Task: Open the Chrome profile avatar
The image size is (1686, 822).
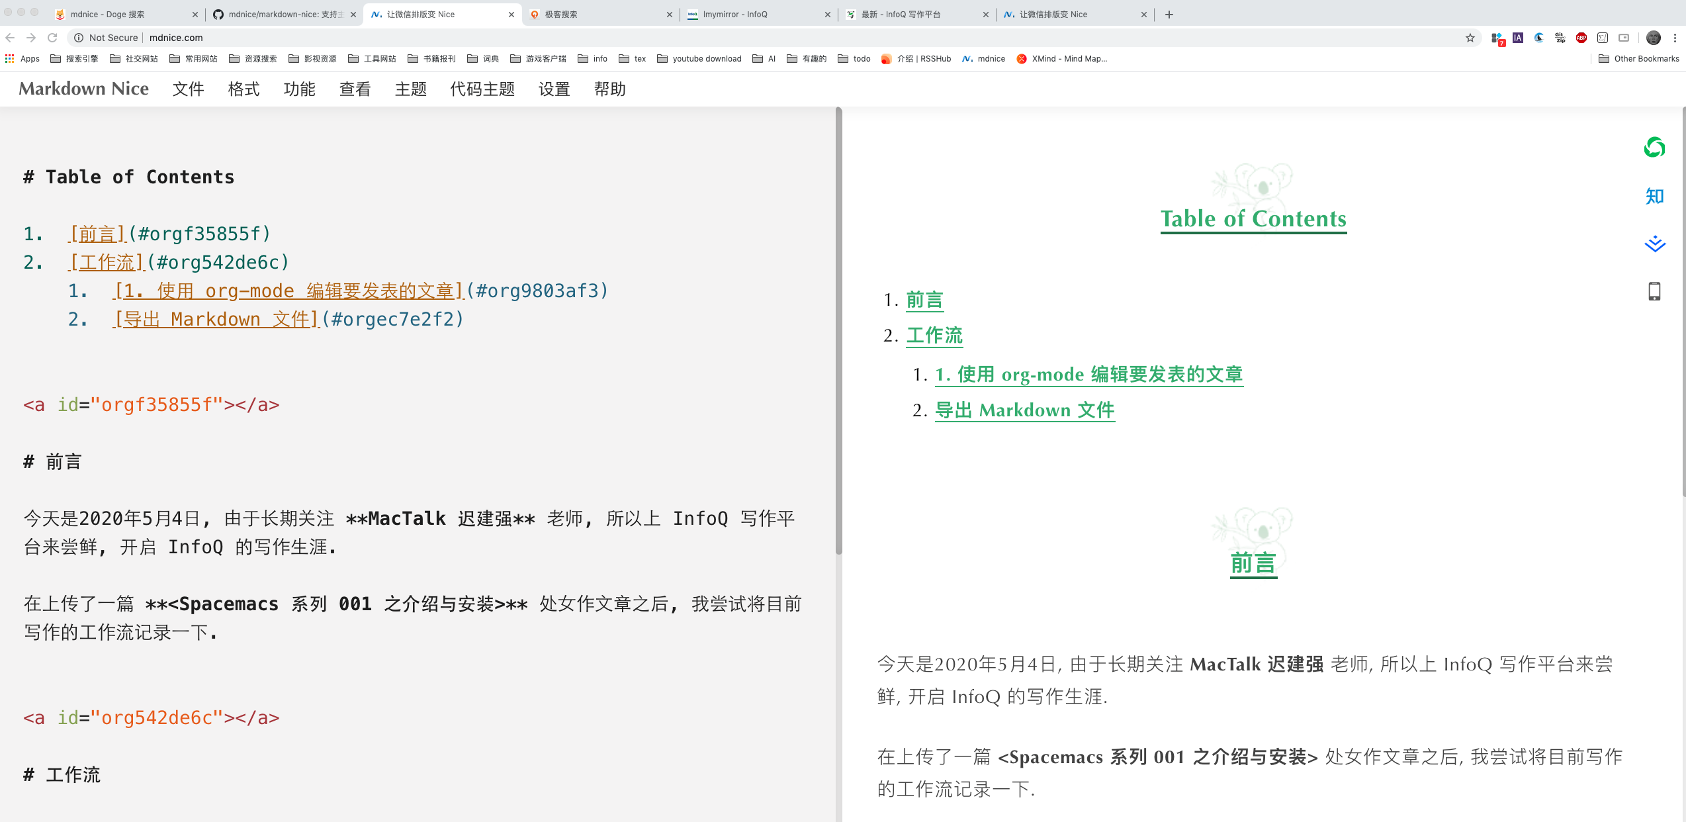Action: pyautogui.click(x=1654, y=38)
